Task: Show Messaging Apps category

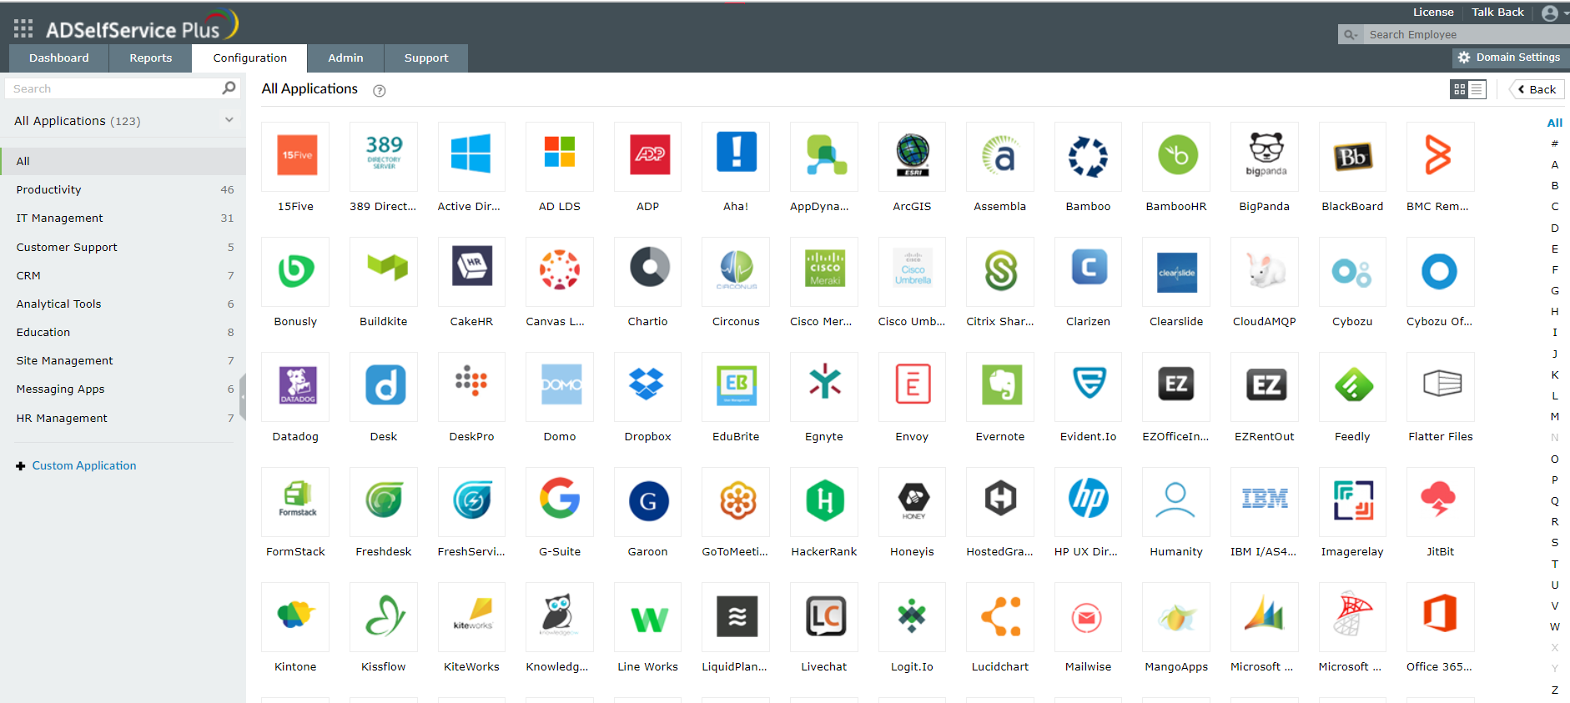Action: click(x=123, y=389)
